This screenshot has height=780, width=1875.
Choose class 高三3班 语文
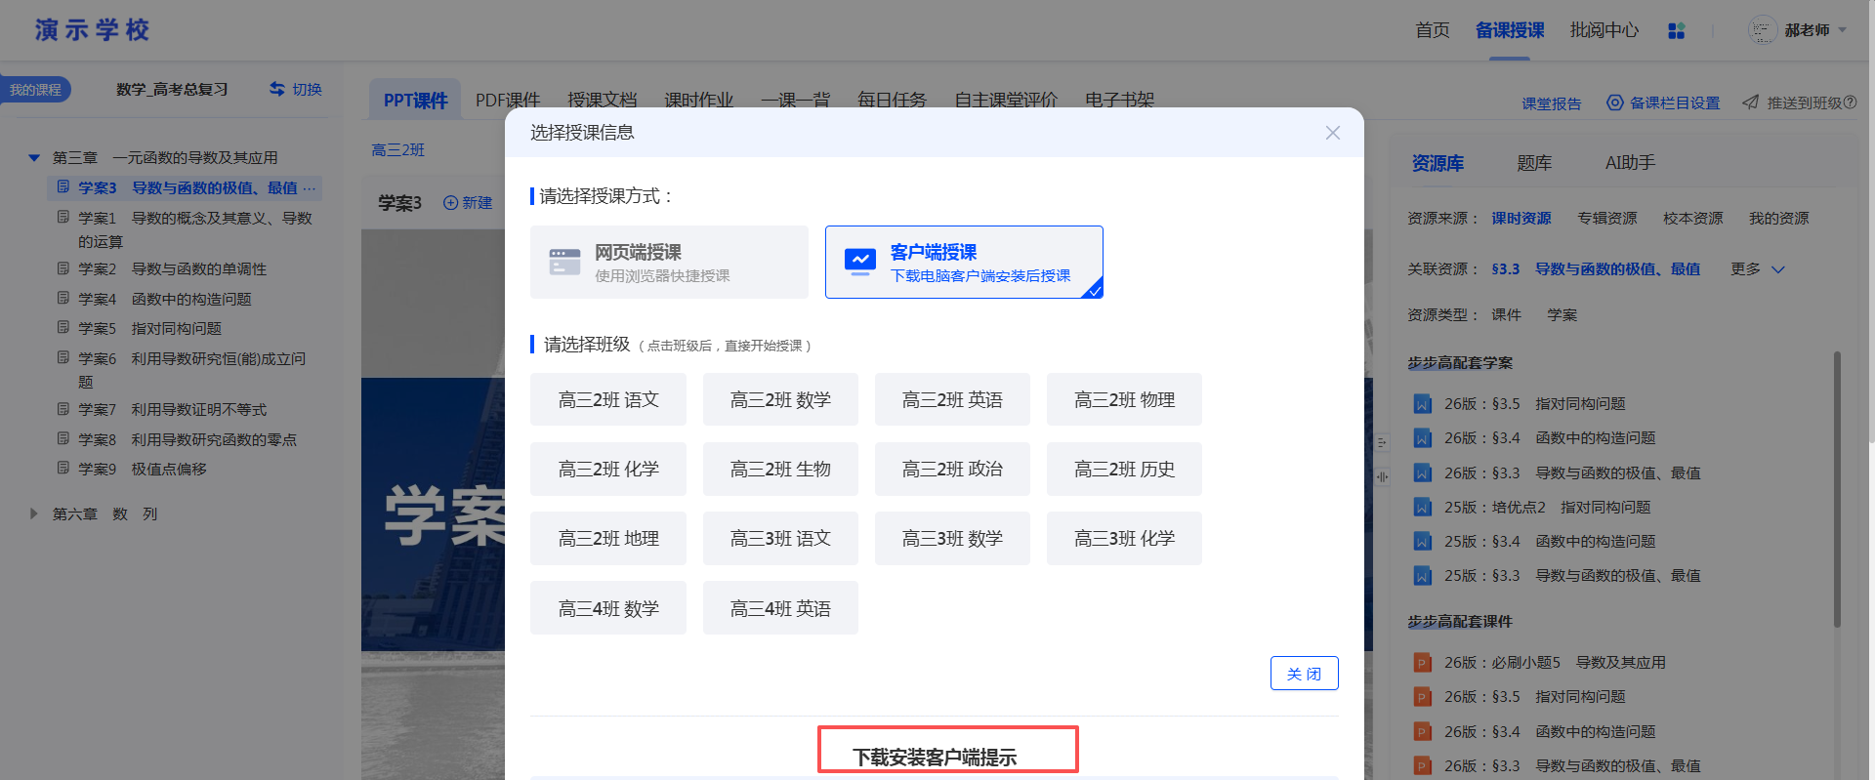[x=780, y=538]
